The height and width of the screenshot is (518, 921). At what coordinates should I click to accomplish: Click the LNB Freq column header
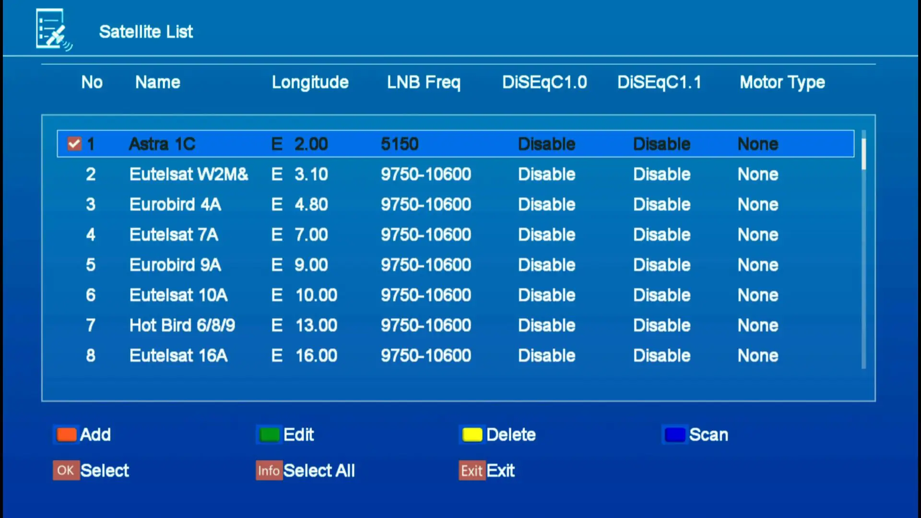424,82
